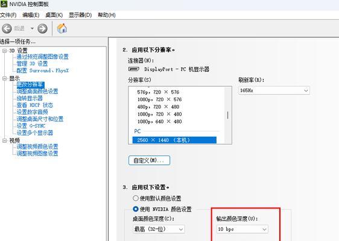339x241 pixels.
Task: Select 更改分辨率 in the task tree
Action: point(31,85)
